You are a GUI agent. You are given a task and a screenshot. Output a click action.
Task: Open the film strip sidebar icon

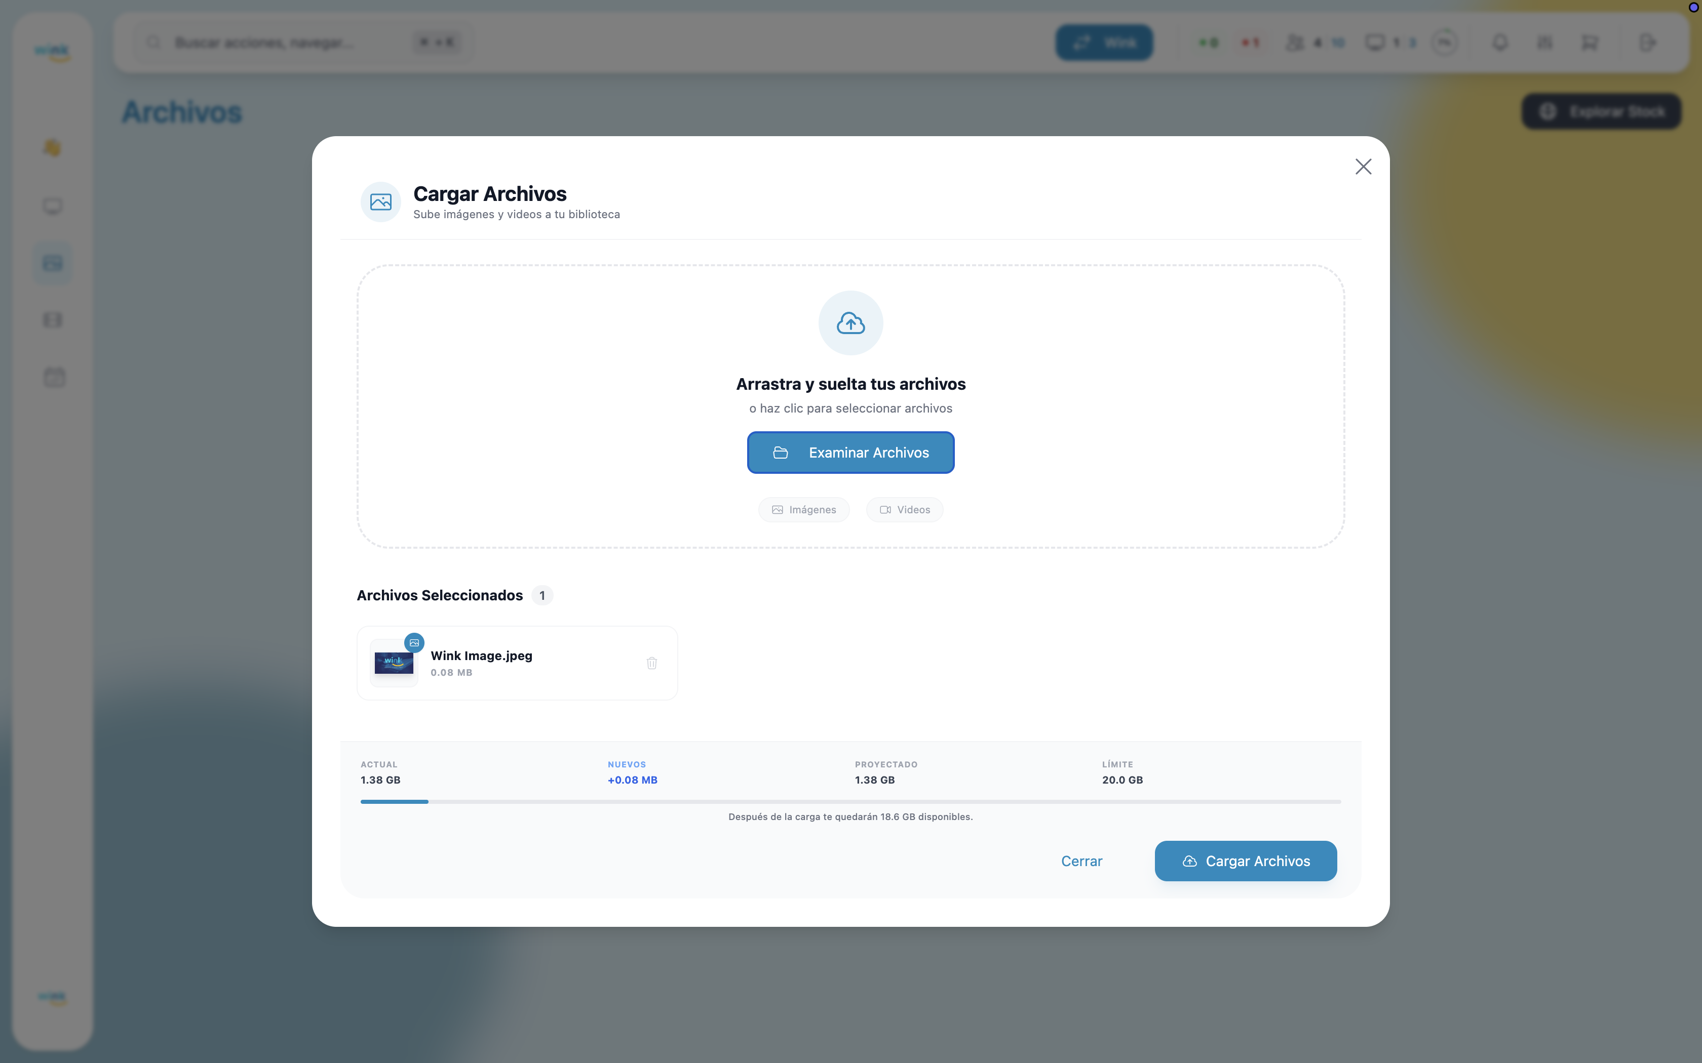(x=53, y=320)
